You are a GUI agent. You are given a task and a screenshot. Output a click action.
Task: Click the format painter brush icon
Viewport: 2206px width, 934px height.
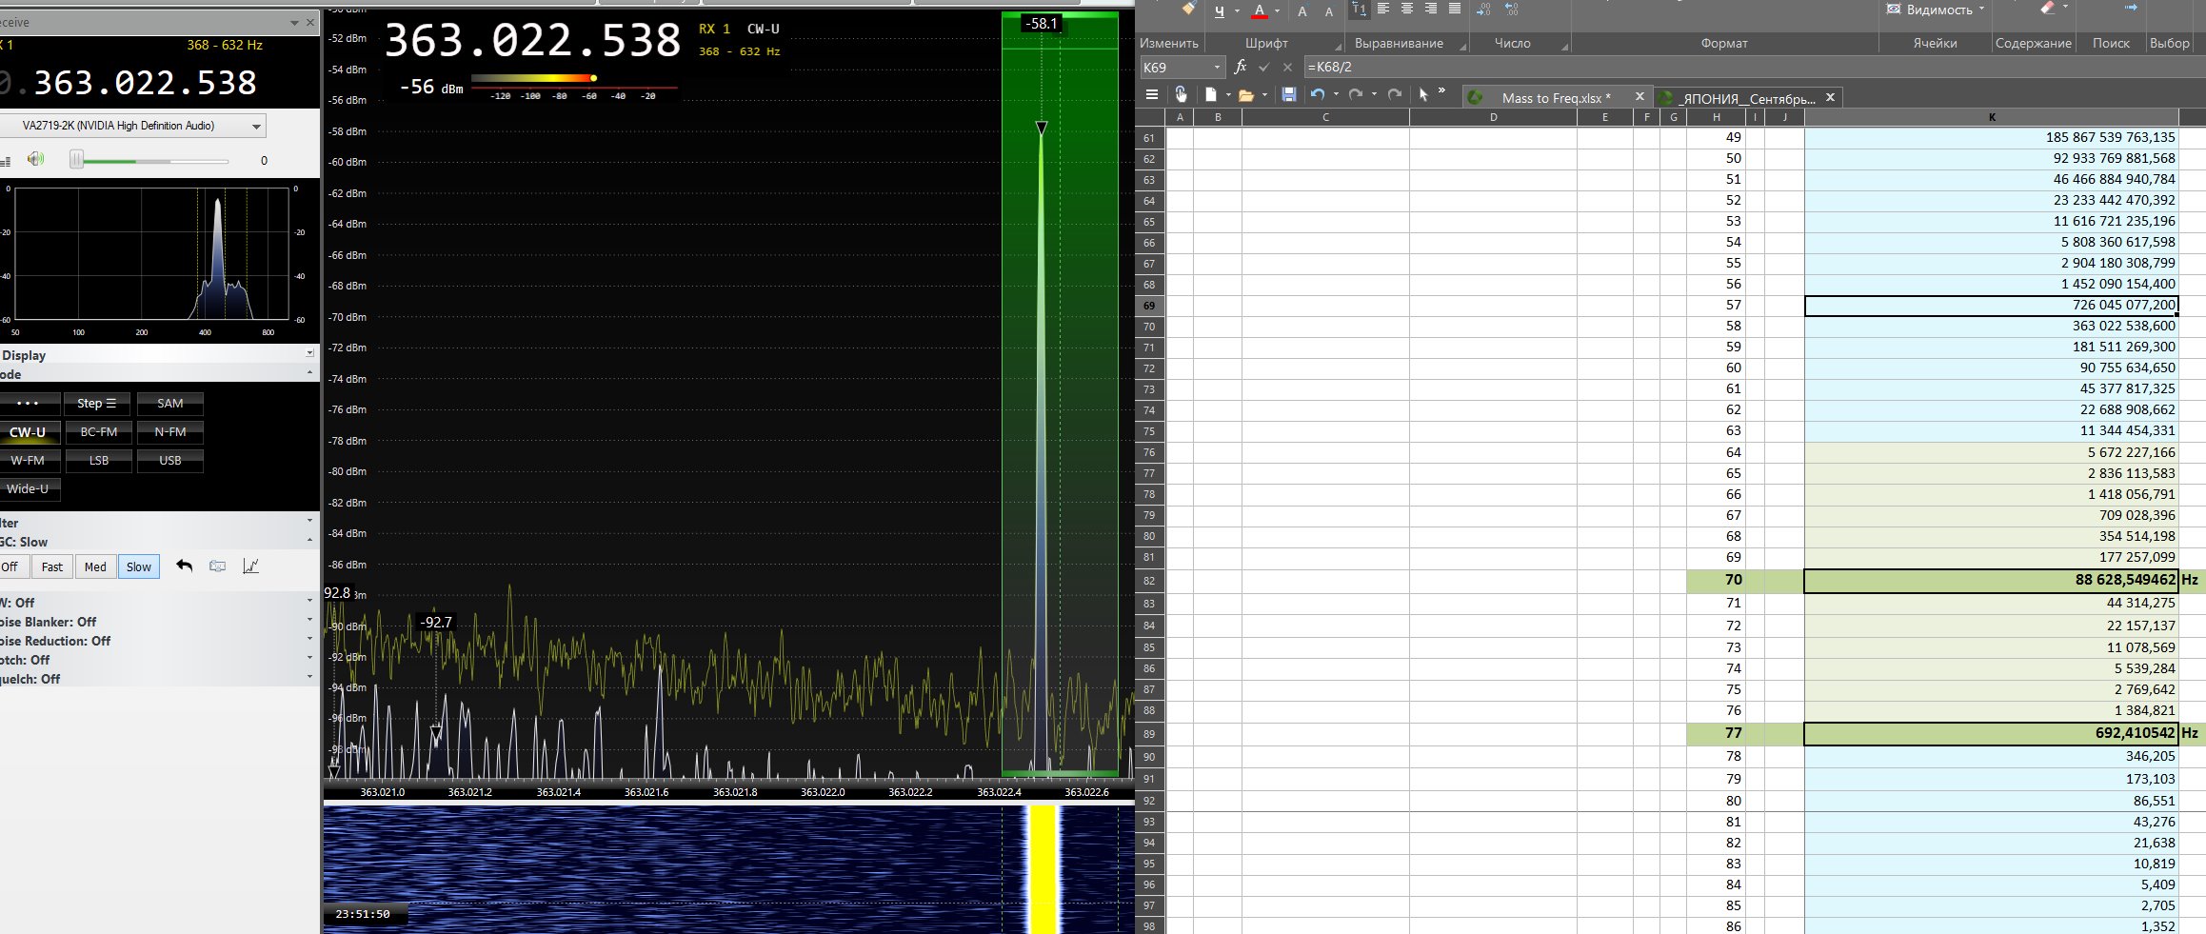[x=1188, y=8]
